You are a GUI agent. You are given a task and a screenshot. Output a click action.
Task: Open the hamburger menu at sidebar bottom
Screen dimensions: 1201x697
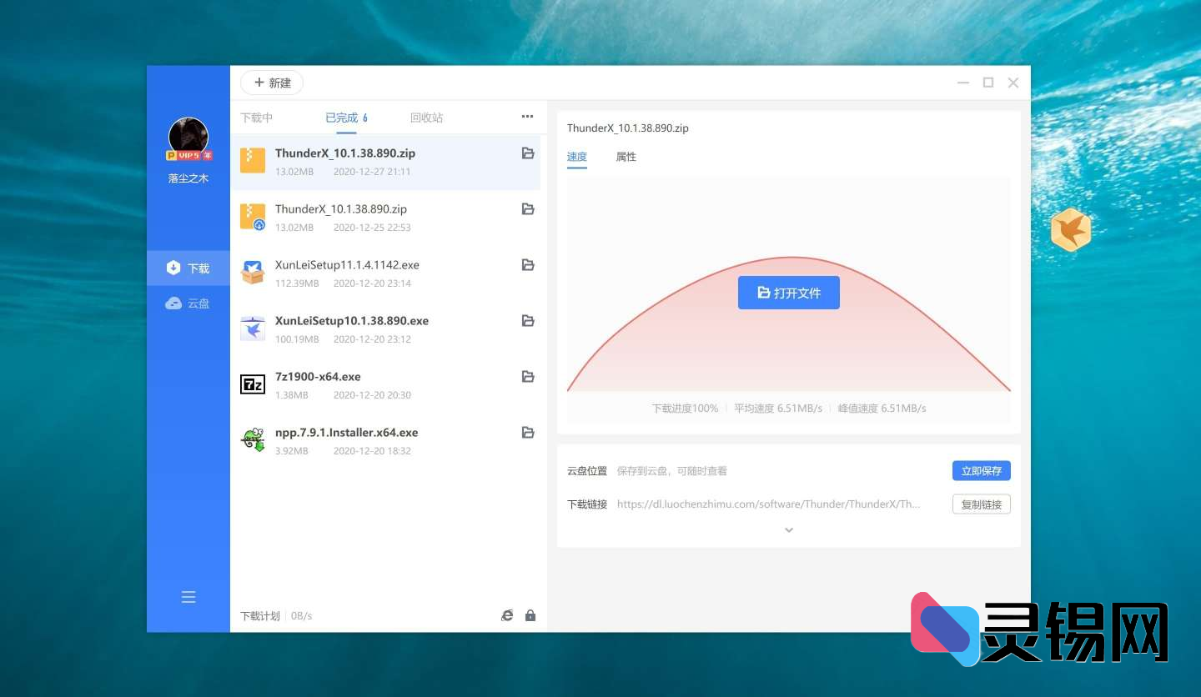point(188,597)
